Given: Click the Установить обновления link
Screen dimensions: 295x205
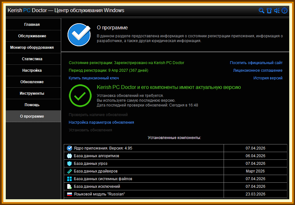Looking at the screenshot, I should click(x=90, y=130).
